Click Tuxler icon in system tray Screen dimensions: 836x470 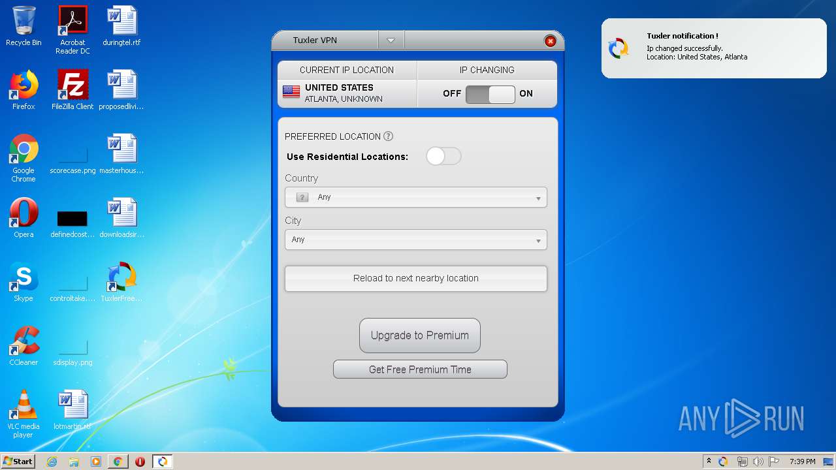point(723,462)
